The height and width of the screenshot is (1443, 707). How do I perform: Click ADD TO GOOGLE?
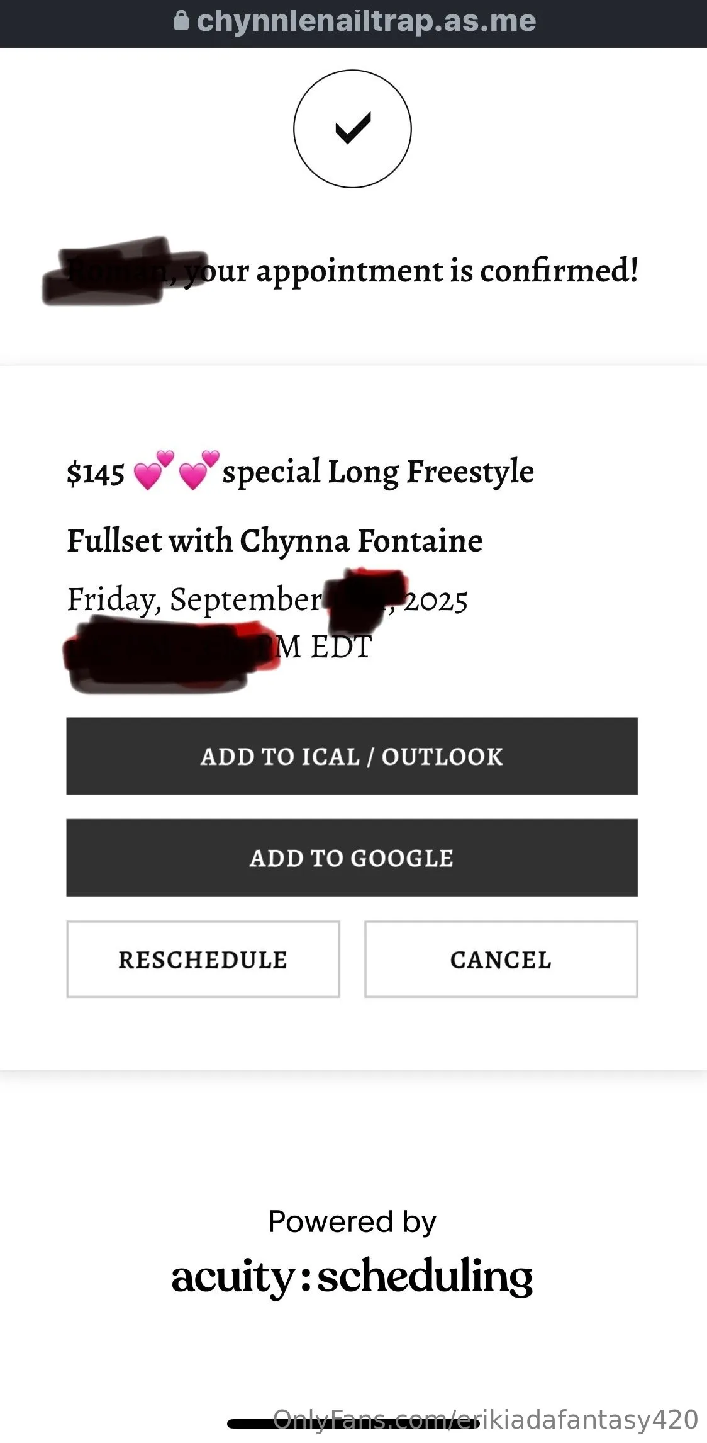click(352, 857)
